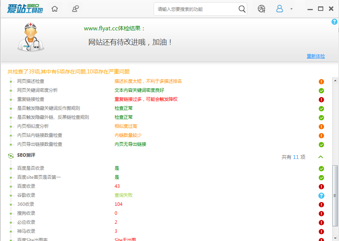Collapse the SEO测评 section with its chevron
339x241 pixels.
click(x=321, y=157)
